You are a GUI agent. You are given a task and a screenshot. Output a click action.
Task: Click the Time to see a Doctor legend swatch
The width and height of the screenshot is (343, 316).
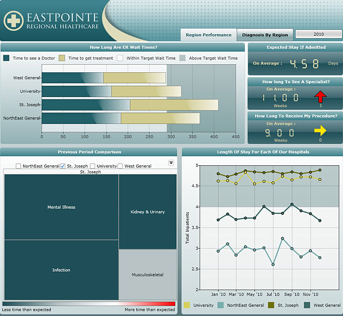pos(7,58)
